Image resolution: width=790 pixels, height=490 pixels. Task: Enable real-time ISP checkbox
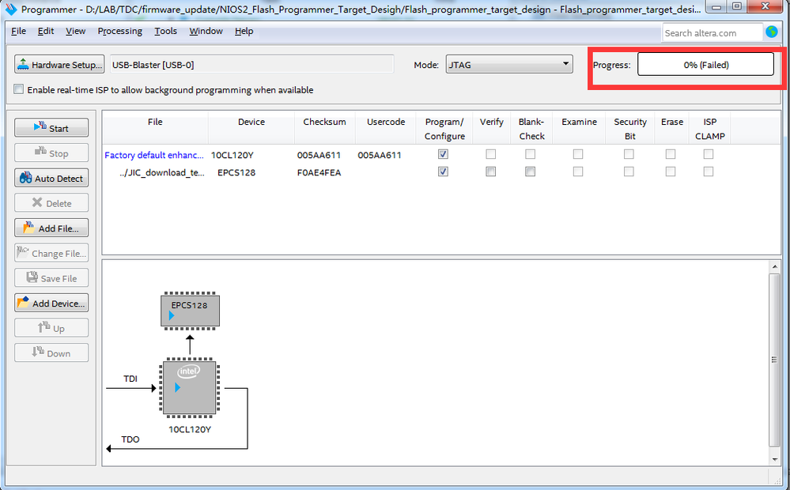19,90
